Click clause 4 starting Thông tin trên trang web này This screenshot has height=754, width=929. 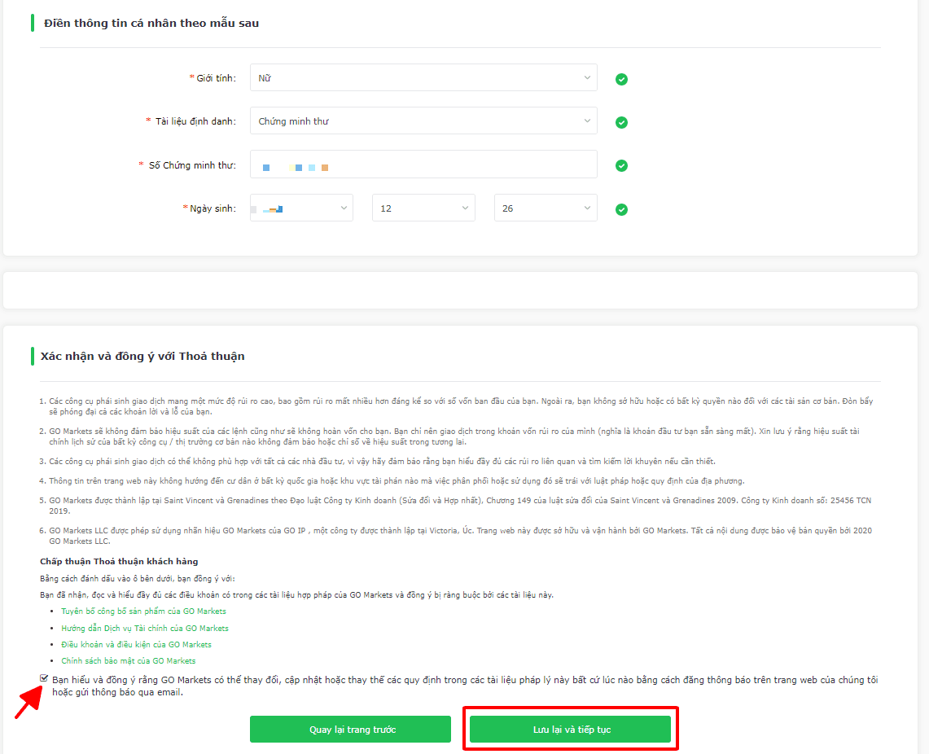pos(397,481)
